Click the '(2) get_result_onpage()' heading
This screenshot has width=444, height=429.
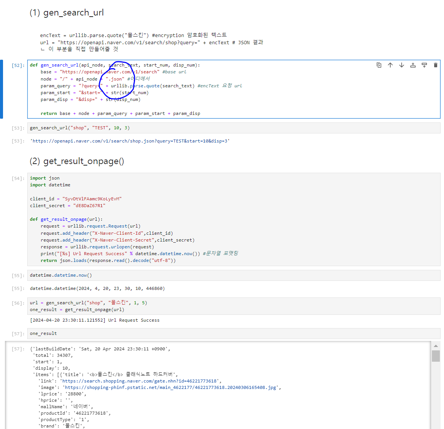[77, 161]
